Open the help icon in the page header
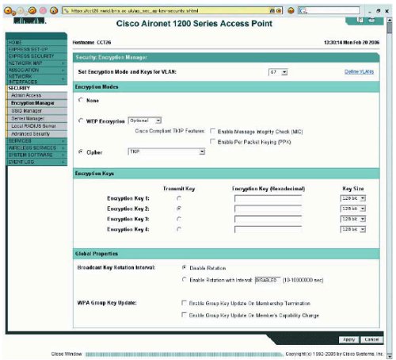The image size is (396, 360). click(x=360, y=20)
